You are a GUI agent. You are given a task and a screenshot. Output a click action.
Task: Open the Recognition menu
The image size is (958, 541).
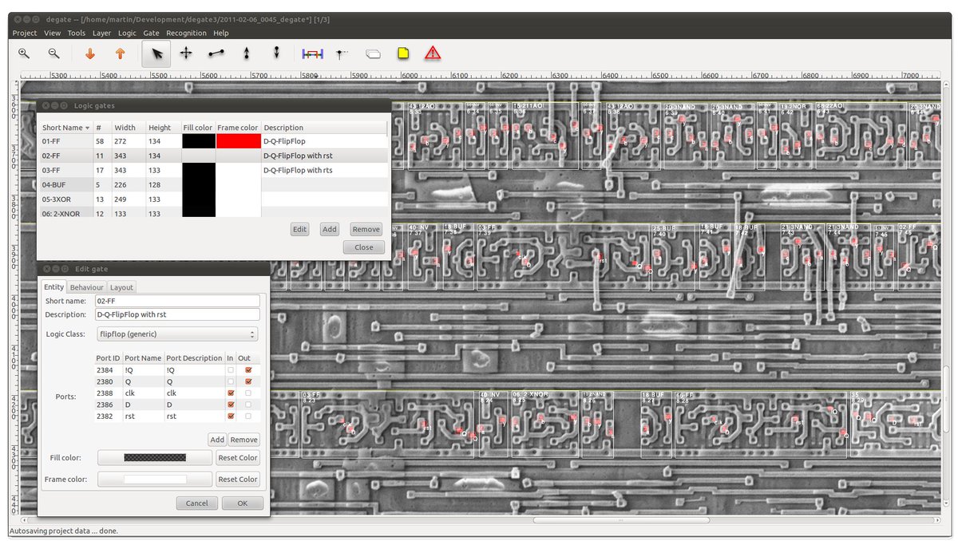(186, 33)
